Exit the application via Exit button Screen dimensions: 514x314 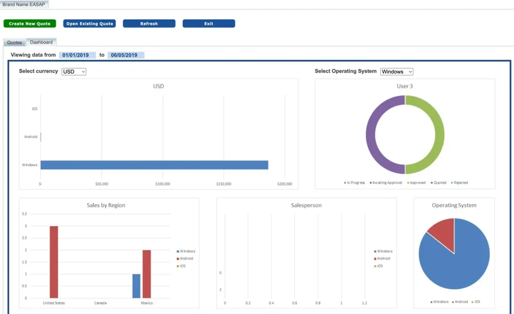[209, 24]
